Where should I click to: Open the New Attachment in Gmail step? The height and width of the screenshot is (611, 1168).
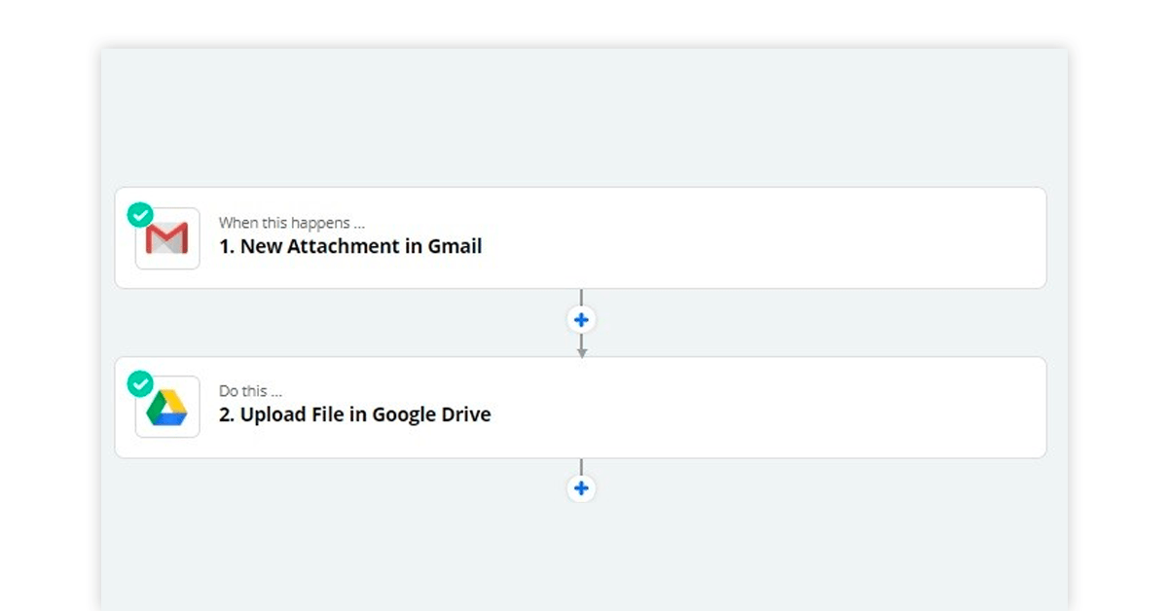pos(580,237)
